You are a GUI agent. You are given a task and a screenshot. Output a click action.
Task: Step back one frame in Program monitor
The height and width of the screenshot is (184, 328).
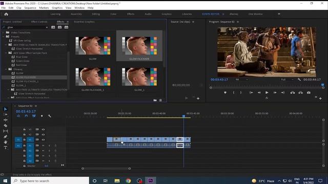(259, 93)
